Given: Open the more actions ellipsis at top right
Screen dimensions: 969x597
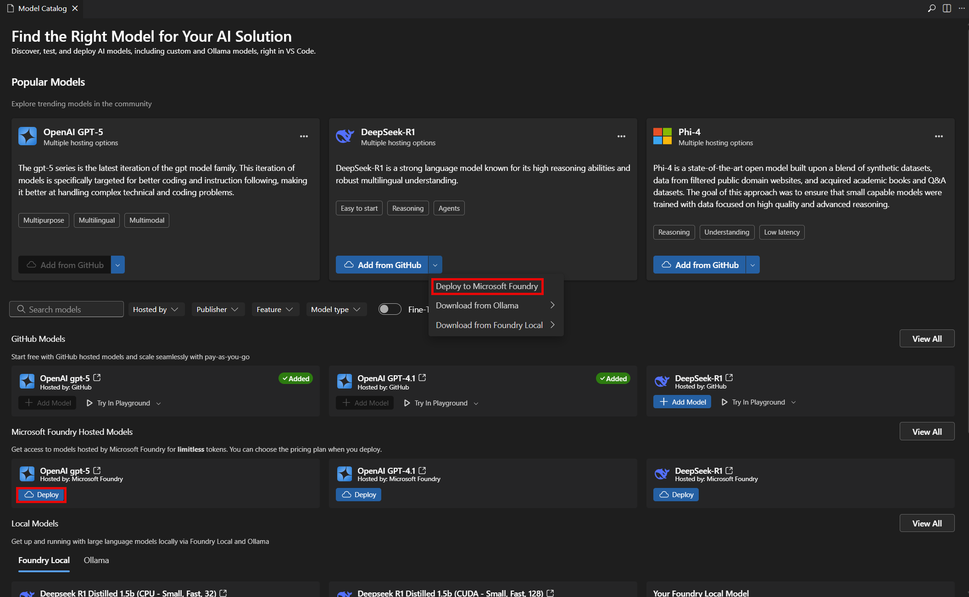Looking at the screenshot, I should (962, 8).
